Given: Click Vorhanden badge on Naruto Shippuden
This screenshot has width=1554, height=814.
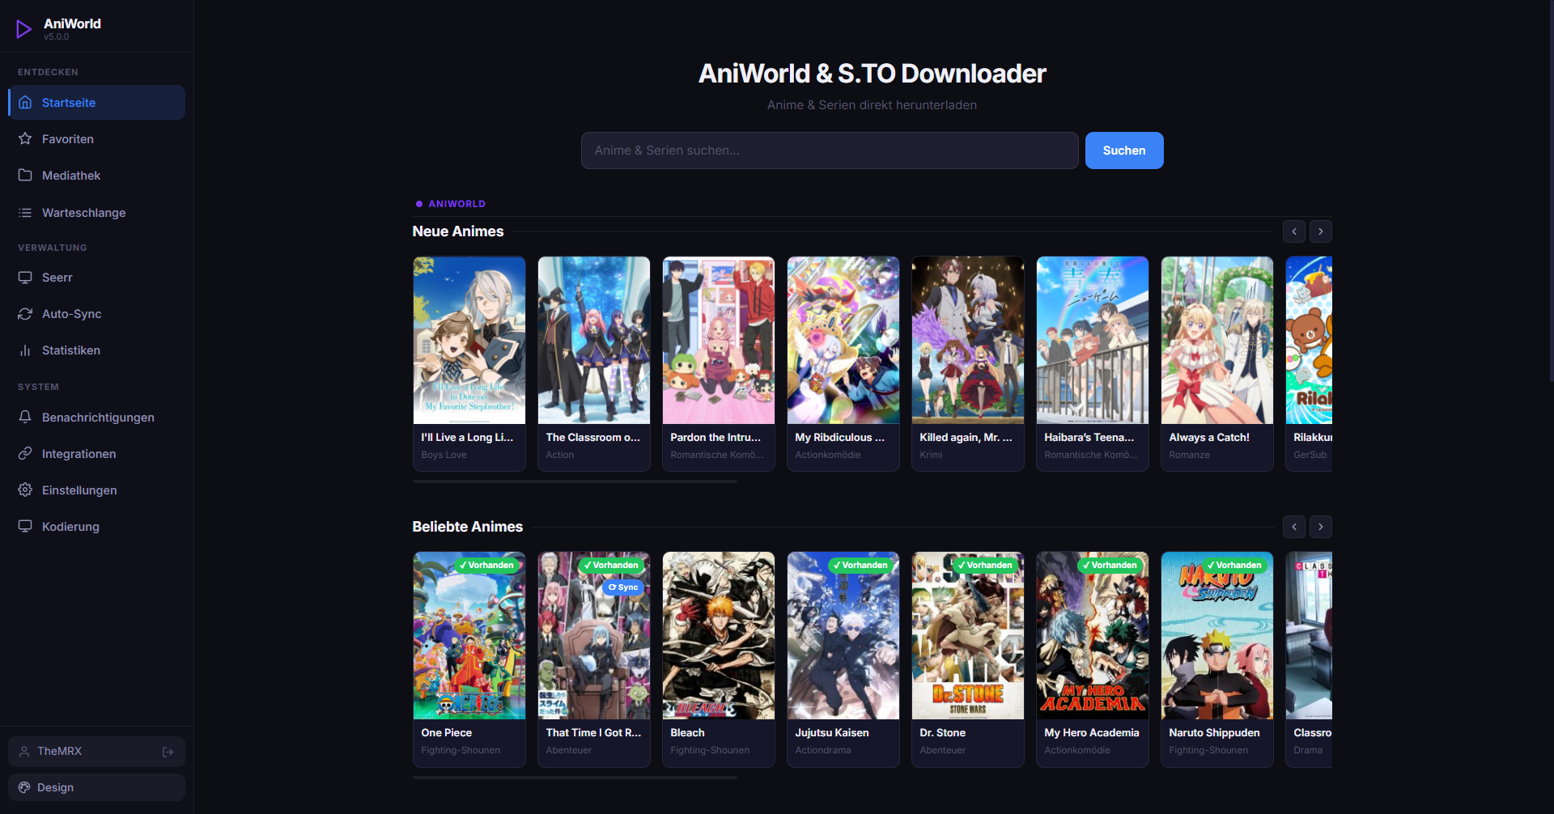Looking at the screenshot, I should (1234, 566).
